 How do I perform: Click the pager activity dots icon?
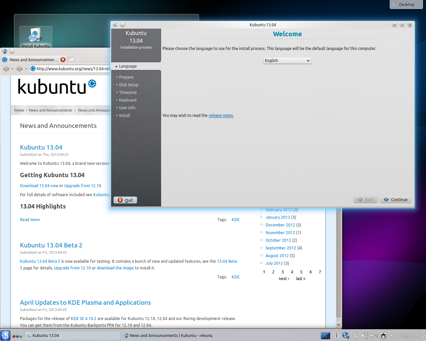pos(17,336)
